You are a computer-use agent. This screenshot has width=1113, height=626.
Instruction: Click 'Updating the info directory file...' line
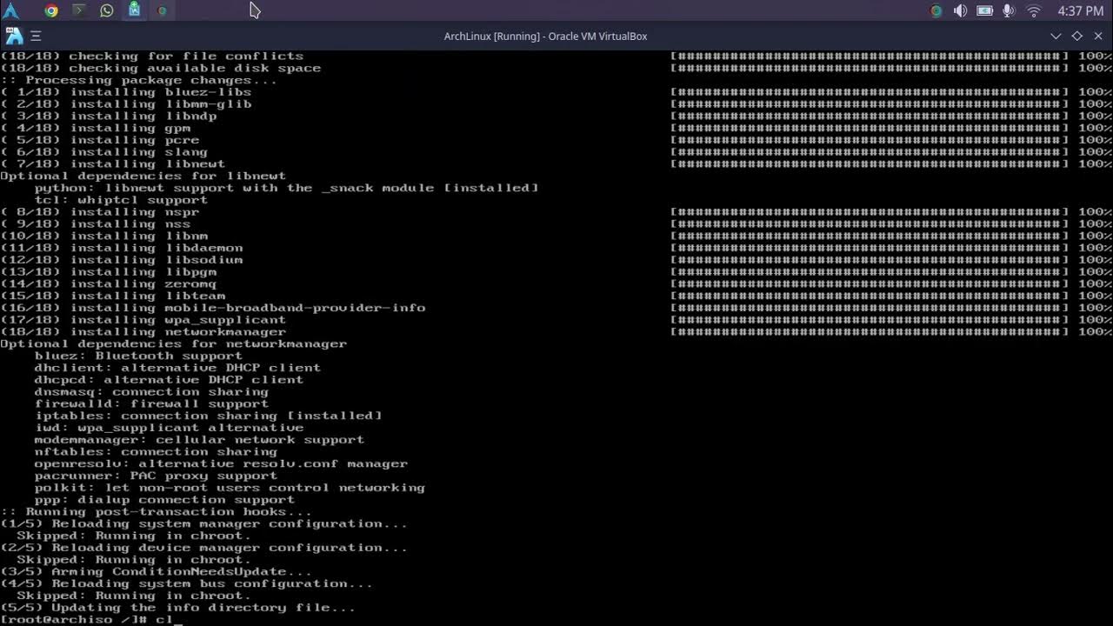178,608
